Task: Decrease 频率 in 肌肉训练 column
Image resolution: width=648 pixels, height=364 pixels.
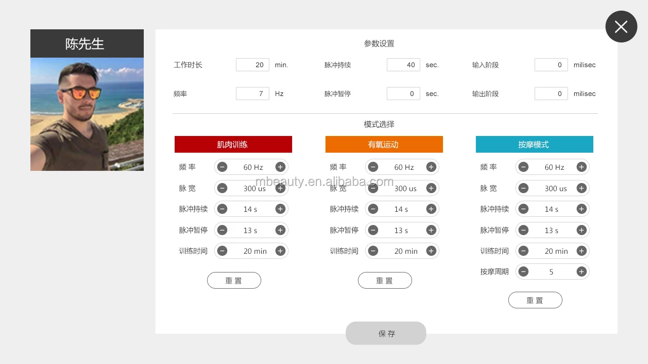Action: click(222, 167)
